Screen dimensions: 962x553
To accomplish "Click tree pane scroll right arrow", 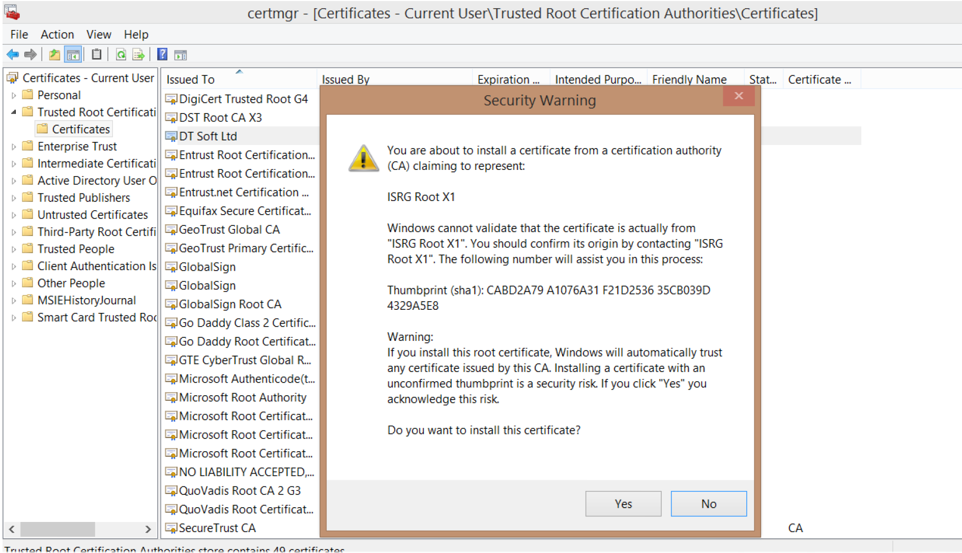I will click(x=148, y=529).
